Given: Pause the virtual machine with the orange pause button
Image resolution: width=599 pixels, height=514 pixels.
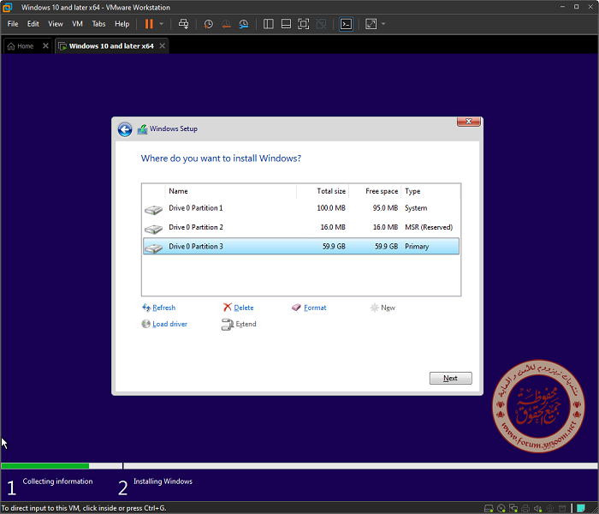Looking at the screenshot, I should (x=149, y=24).
